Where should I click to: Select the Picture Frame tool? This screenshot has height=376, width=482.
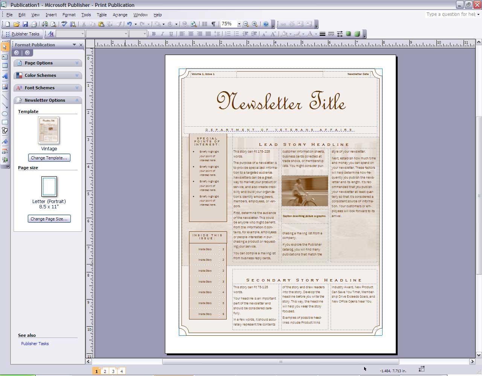5,87
